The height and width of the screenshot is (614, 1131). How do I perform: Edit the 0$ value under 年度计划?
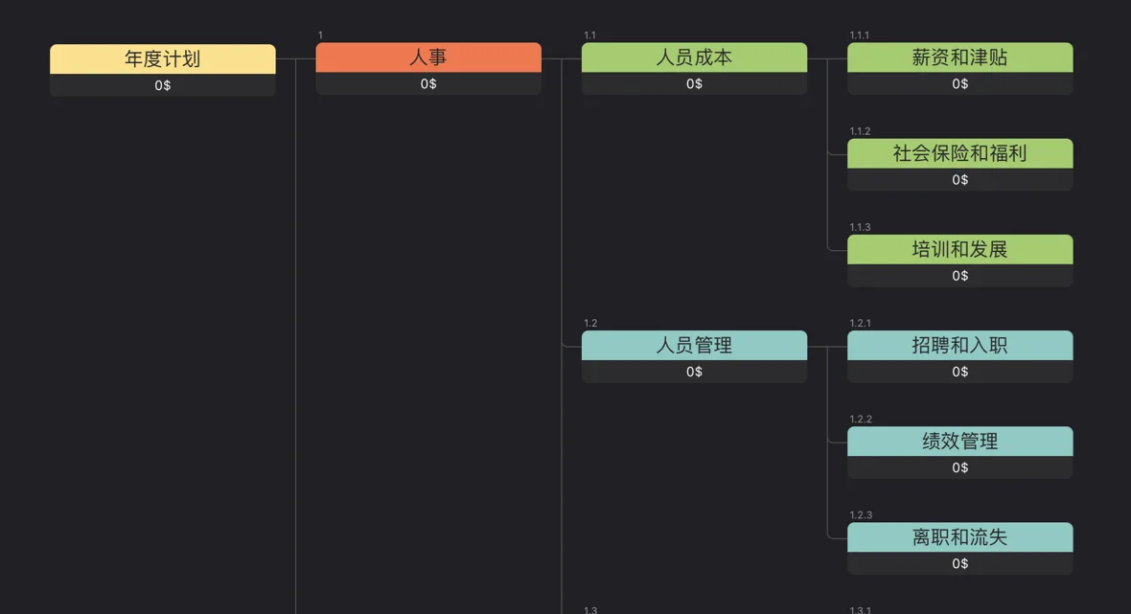(x=162, y=84)
